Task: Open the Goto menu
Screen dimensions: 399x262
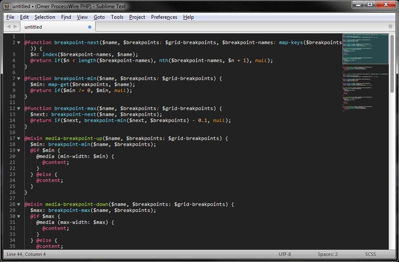Action: coord(99,17)
